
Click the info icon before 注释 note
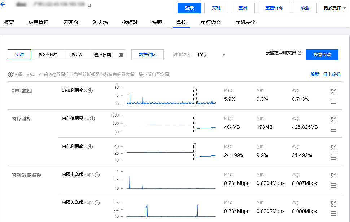click(10, 74)
